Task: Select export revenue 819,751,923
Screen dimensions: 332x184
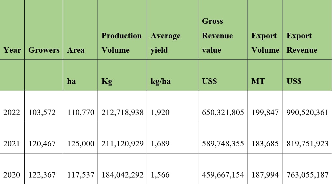Action: (x=307, y=144)
